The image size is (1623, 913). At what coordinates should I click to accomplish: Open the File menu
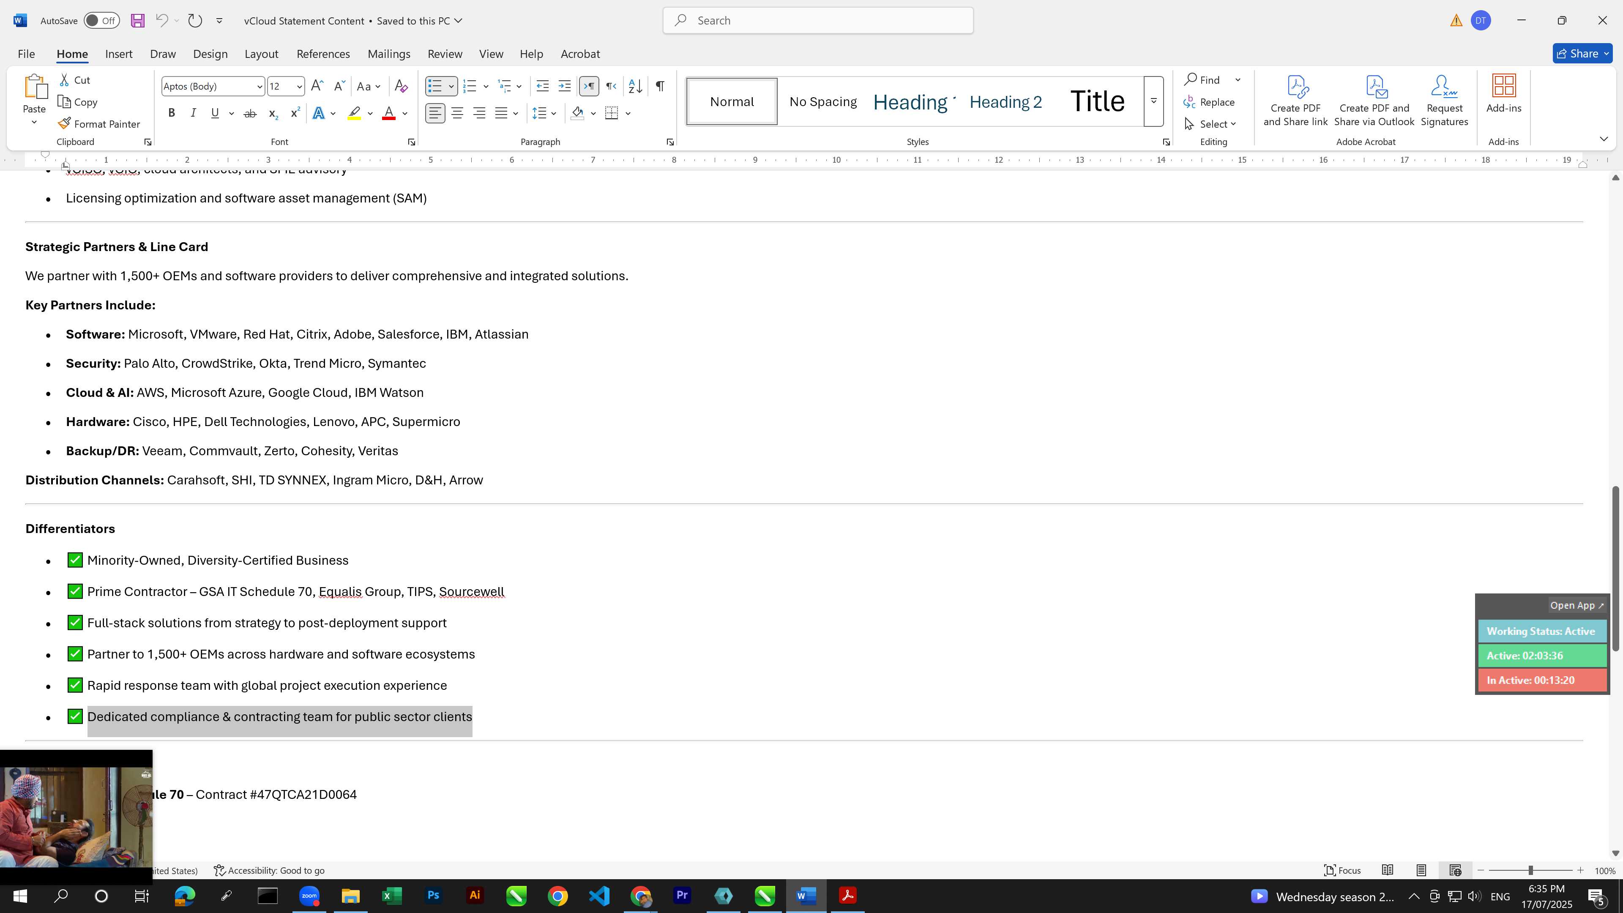click(x=26, y=54)
